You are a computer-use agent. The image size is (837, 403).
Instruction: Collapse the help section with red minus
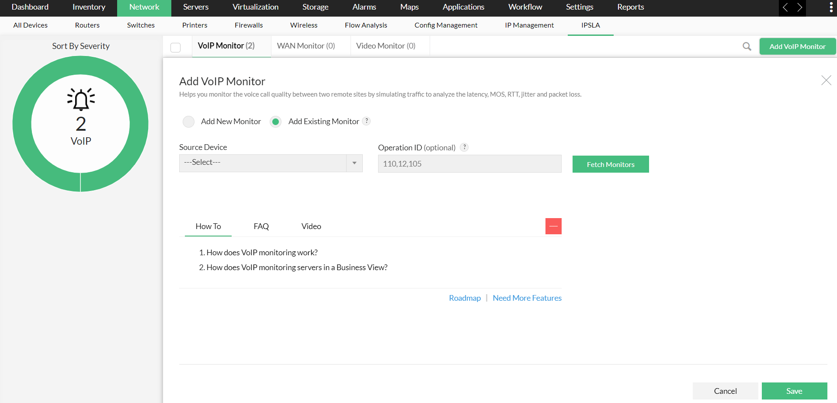click(553, 226)
